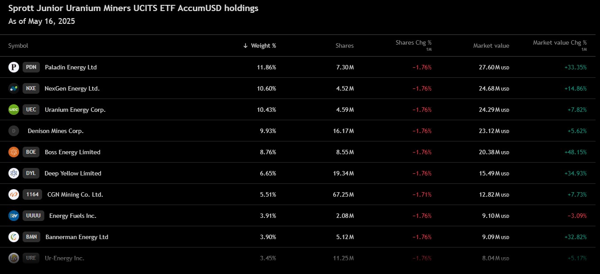Sort by Shares Chg % 1M header
600x274 pixels.
(413, 43)
